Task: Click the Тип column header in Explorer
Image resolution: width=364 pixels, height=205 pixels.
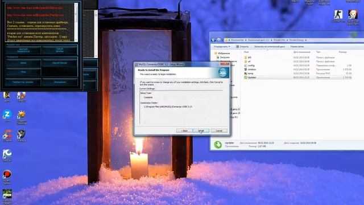Action: click(318, 52)
